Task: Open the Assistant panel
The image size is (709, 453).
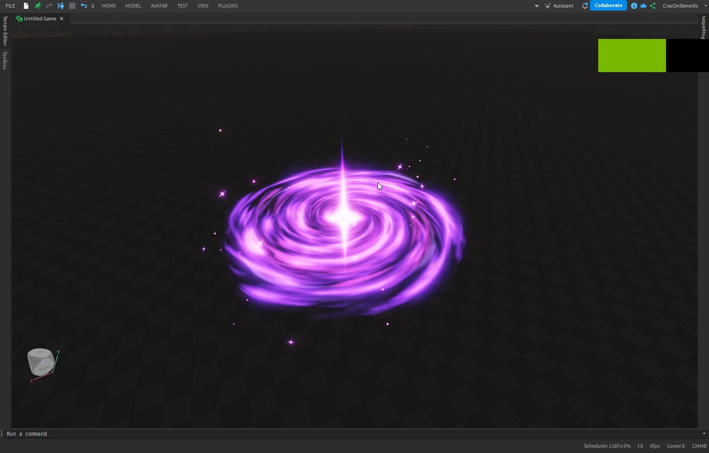Action: tap(559, 6)
